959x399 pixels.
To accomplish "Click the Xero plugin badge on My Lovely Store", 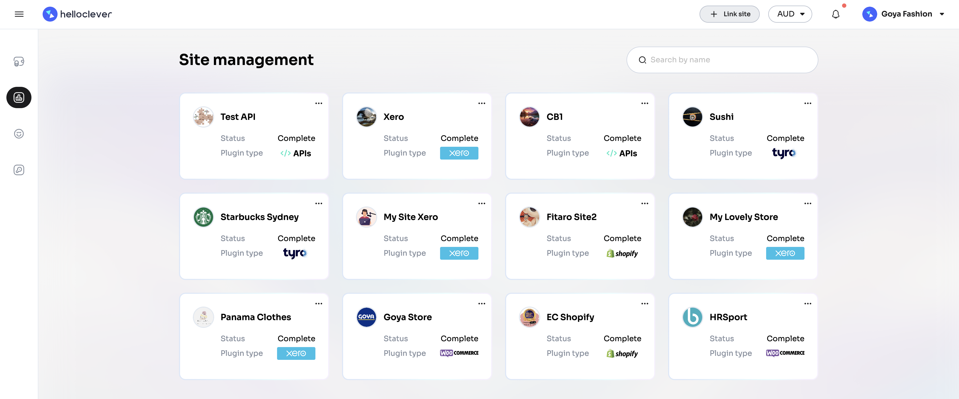I will coord(785,253).
